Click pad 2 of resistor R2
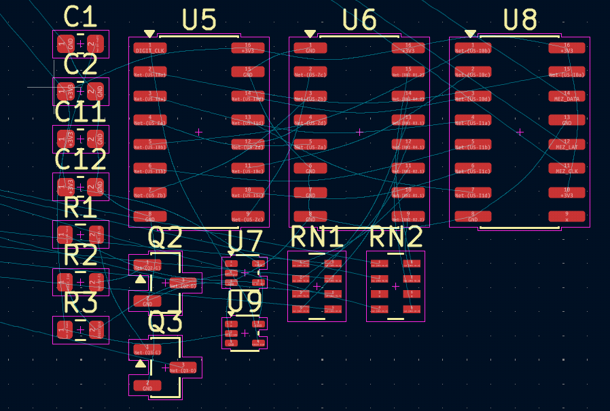610x411 pixels. [x=96, y=282]
